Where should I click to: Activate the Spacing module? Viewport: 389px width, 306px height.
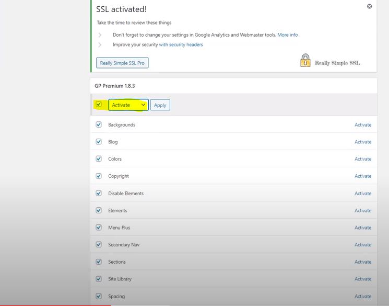click(x=363, y=296)
